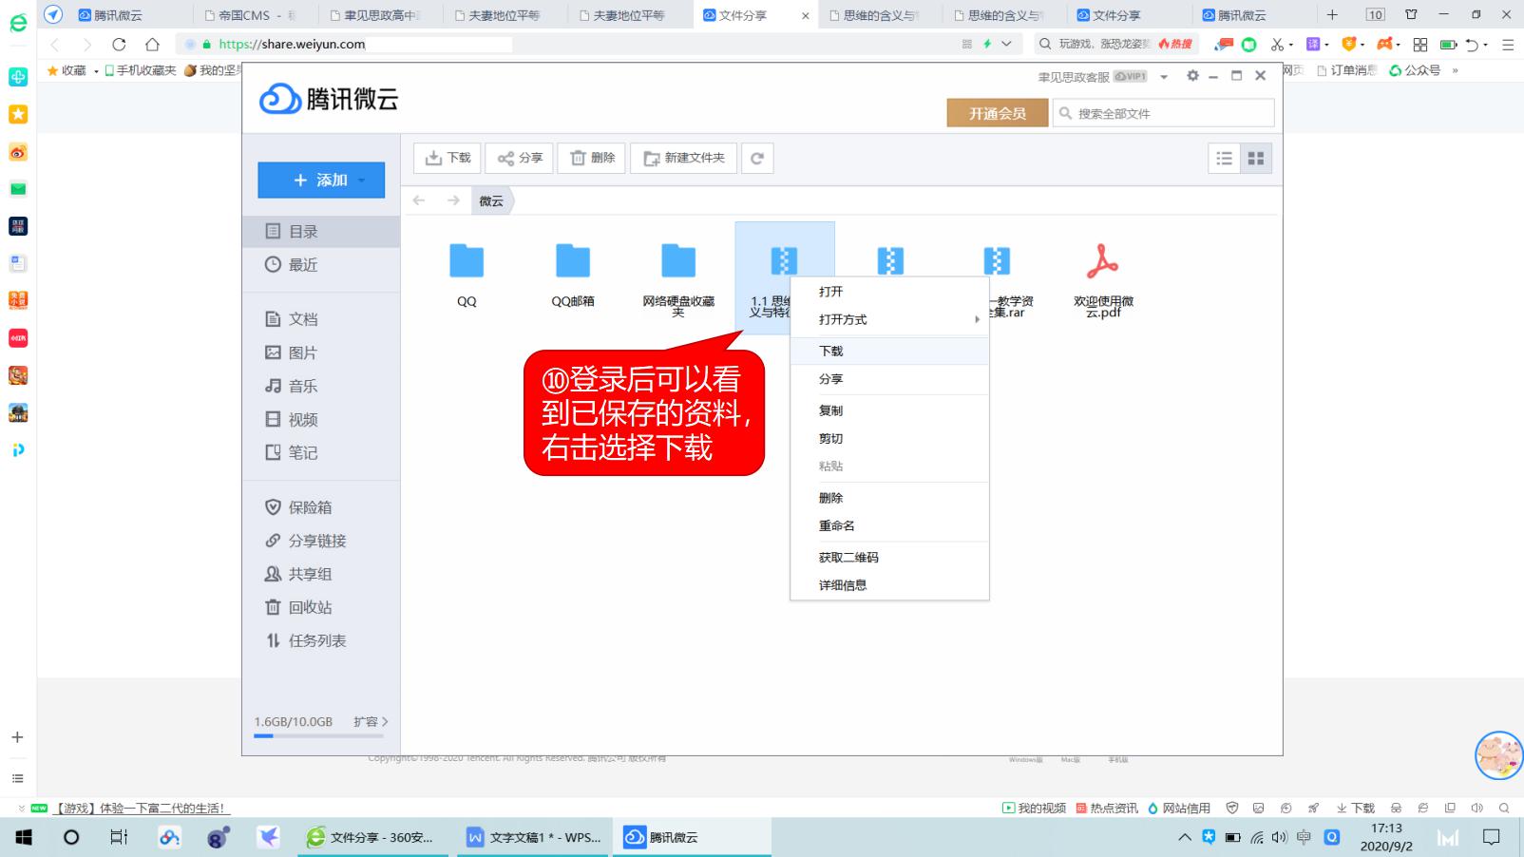Open a new browser tab
Viewport: 1524px width, 857px height.
coord(1332,14)
